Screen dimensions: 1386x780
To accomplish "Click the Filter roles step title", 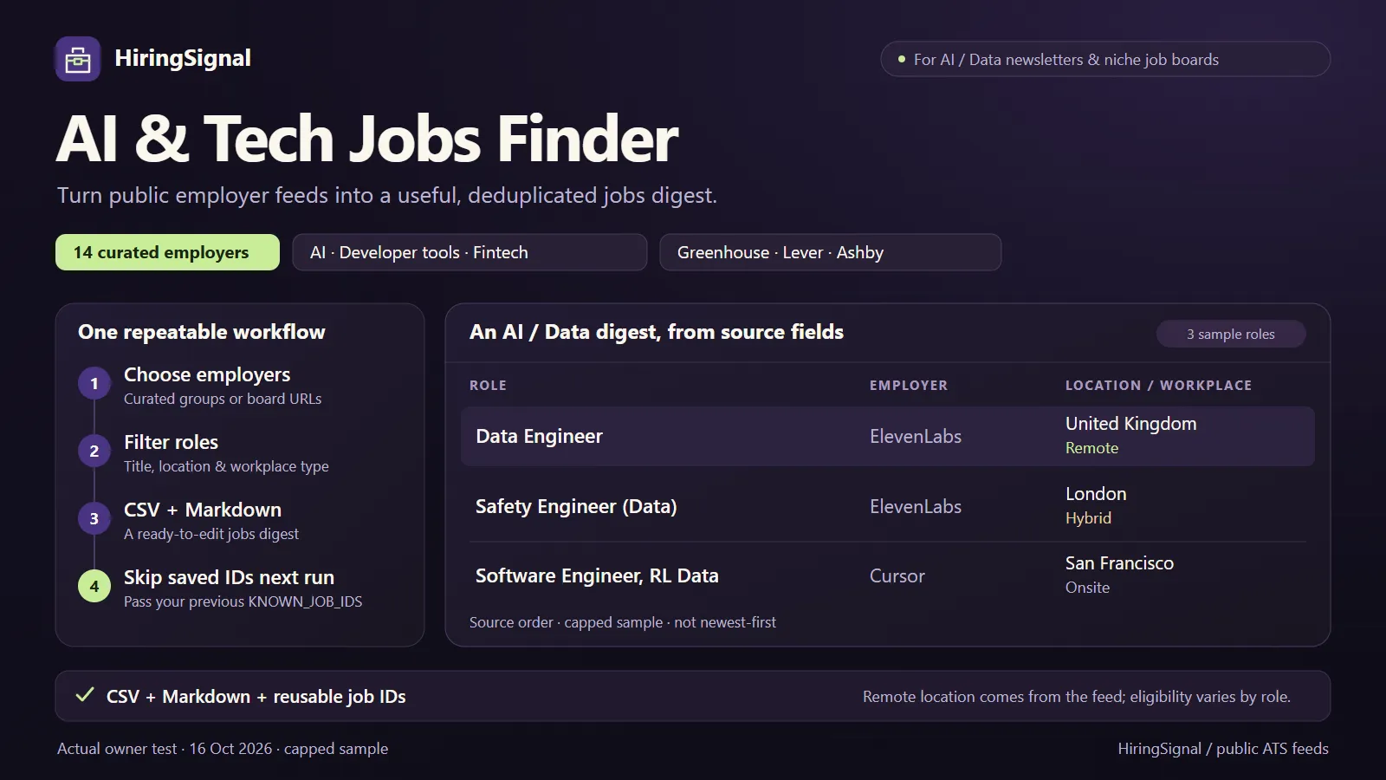I will pyautogui.click(x=172, y=442).
